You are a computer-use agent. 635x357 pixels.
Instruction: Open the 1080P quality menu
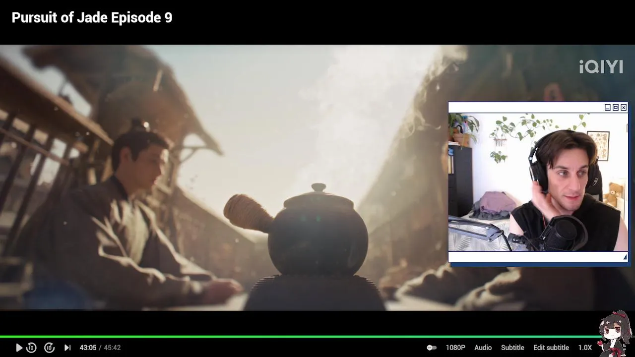[x=455, y=348]
